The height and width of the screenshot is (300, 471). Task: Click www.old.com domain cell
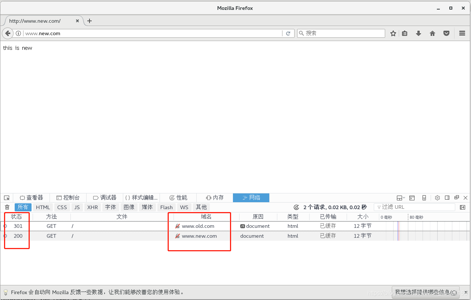[x=198, y=226]
